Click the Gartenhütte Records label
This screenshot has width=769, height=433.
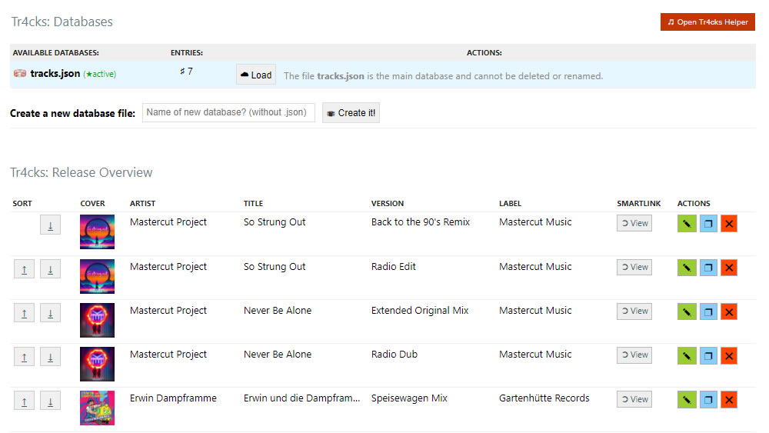(x=544, y=398)
